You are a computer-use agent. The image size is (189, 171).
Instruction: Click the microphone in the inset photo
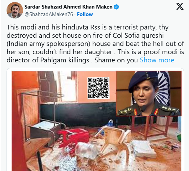click(143, 108)
